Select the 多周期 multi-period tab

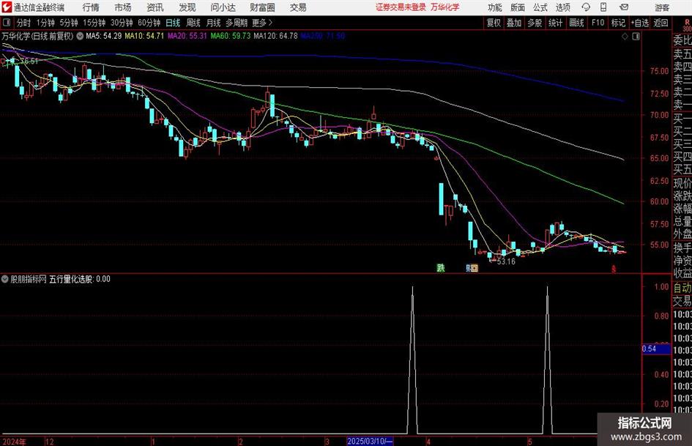(237, 23)
